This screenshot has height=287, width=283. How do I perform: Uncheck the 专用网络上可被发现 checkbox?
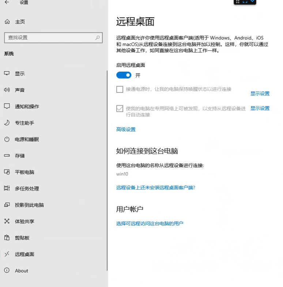point(120,109)
